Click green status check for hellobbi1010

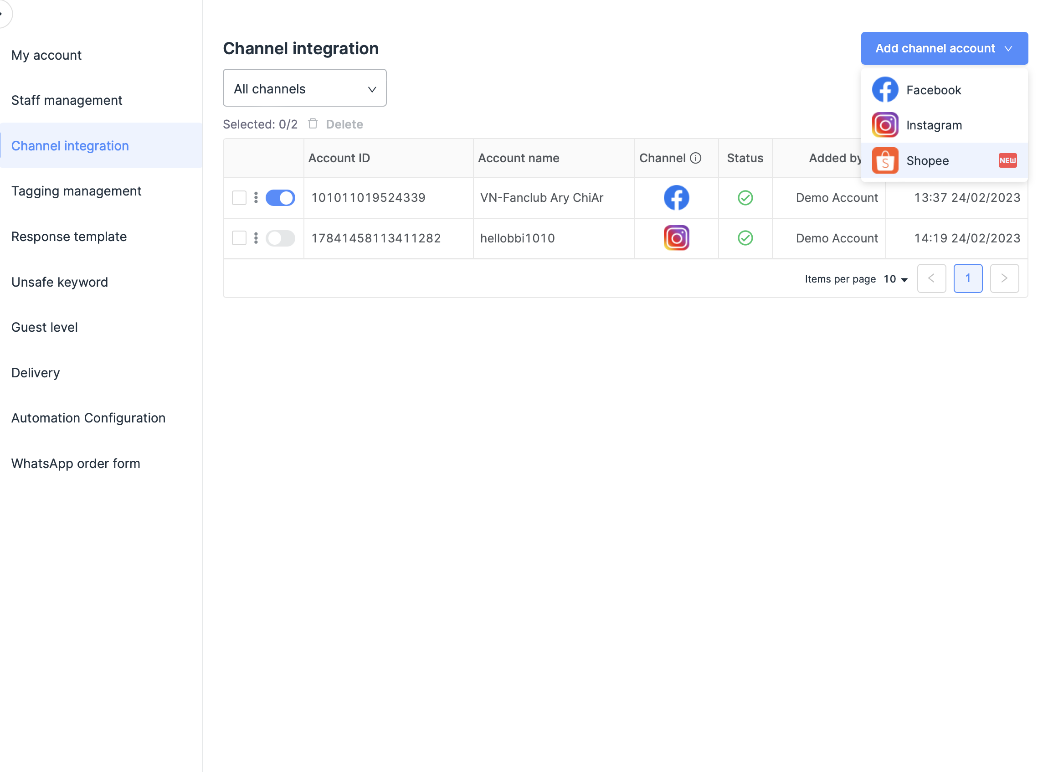[x=745, y=238]
